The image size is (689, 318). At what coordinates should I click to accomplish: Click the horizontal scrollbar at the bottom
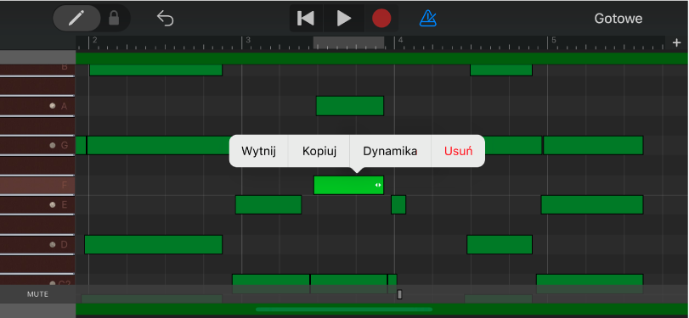(x=344, y=310)
